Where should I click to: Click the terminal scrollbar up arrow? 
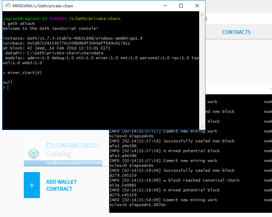click(202, 15)
